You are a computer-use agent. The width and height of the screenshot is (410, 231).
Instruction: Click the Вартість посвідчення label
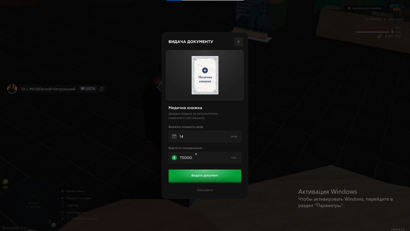pyautogui.click(x=185, y=148)
